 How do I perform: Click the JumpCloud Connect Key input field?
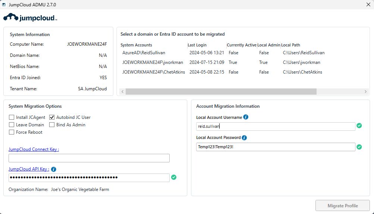tap(89, 158)
